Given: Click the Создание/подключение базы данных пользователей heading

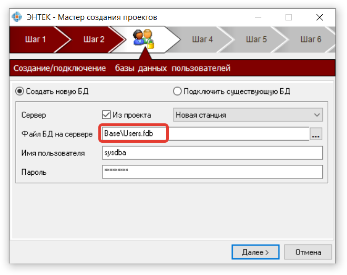Looking at the screenshot, I should [122, 68].
